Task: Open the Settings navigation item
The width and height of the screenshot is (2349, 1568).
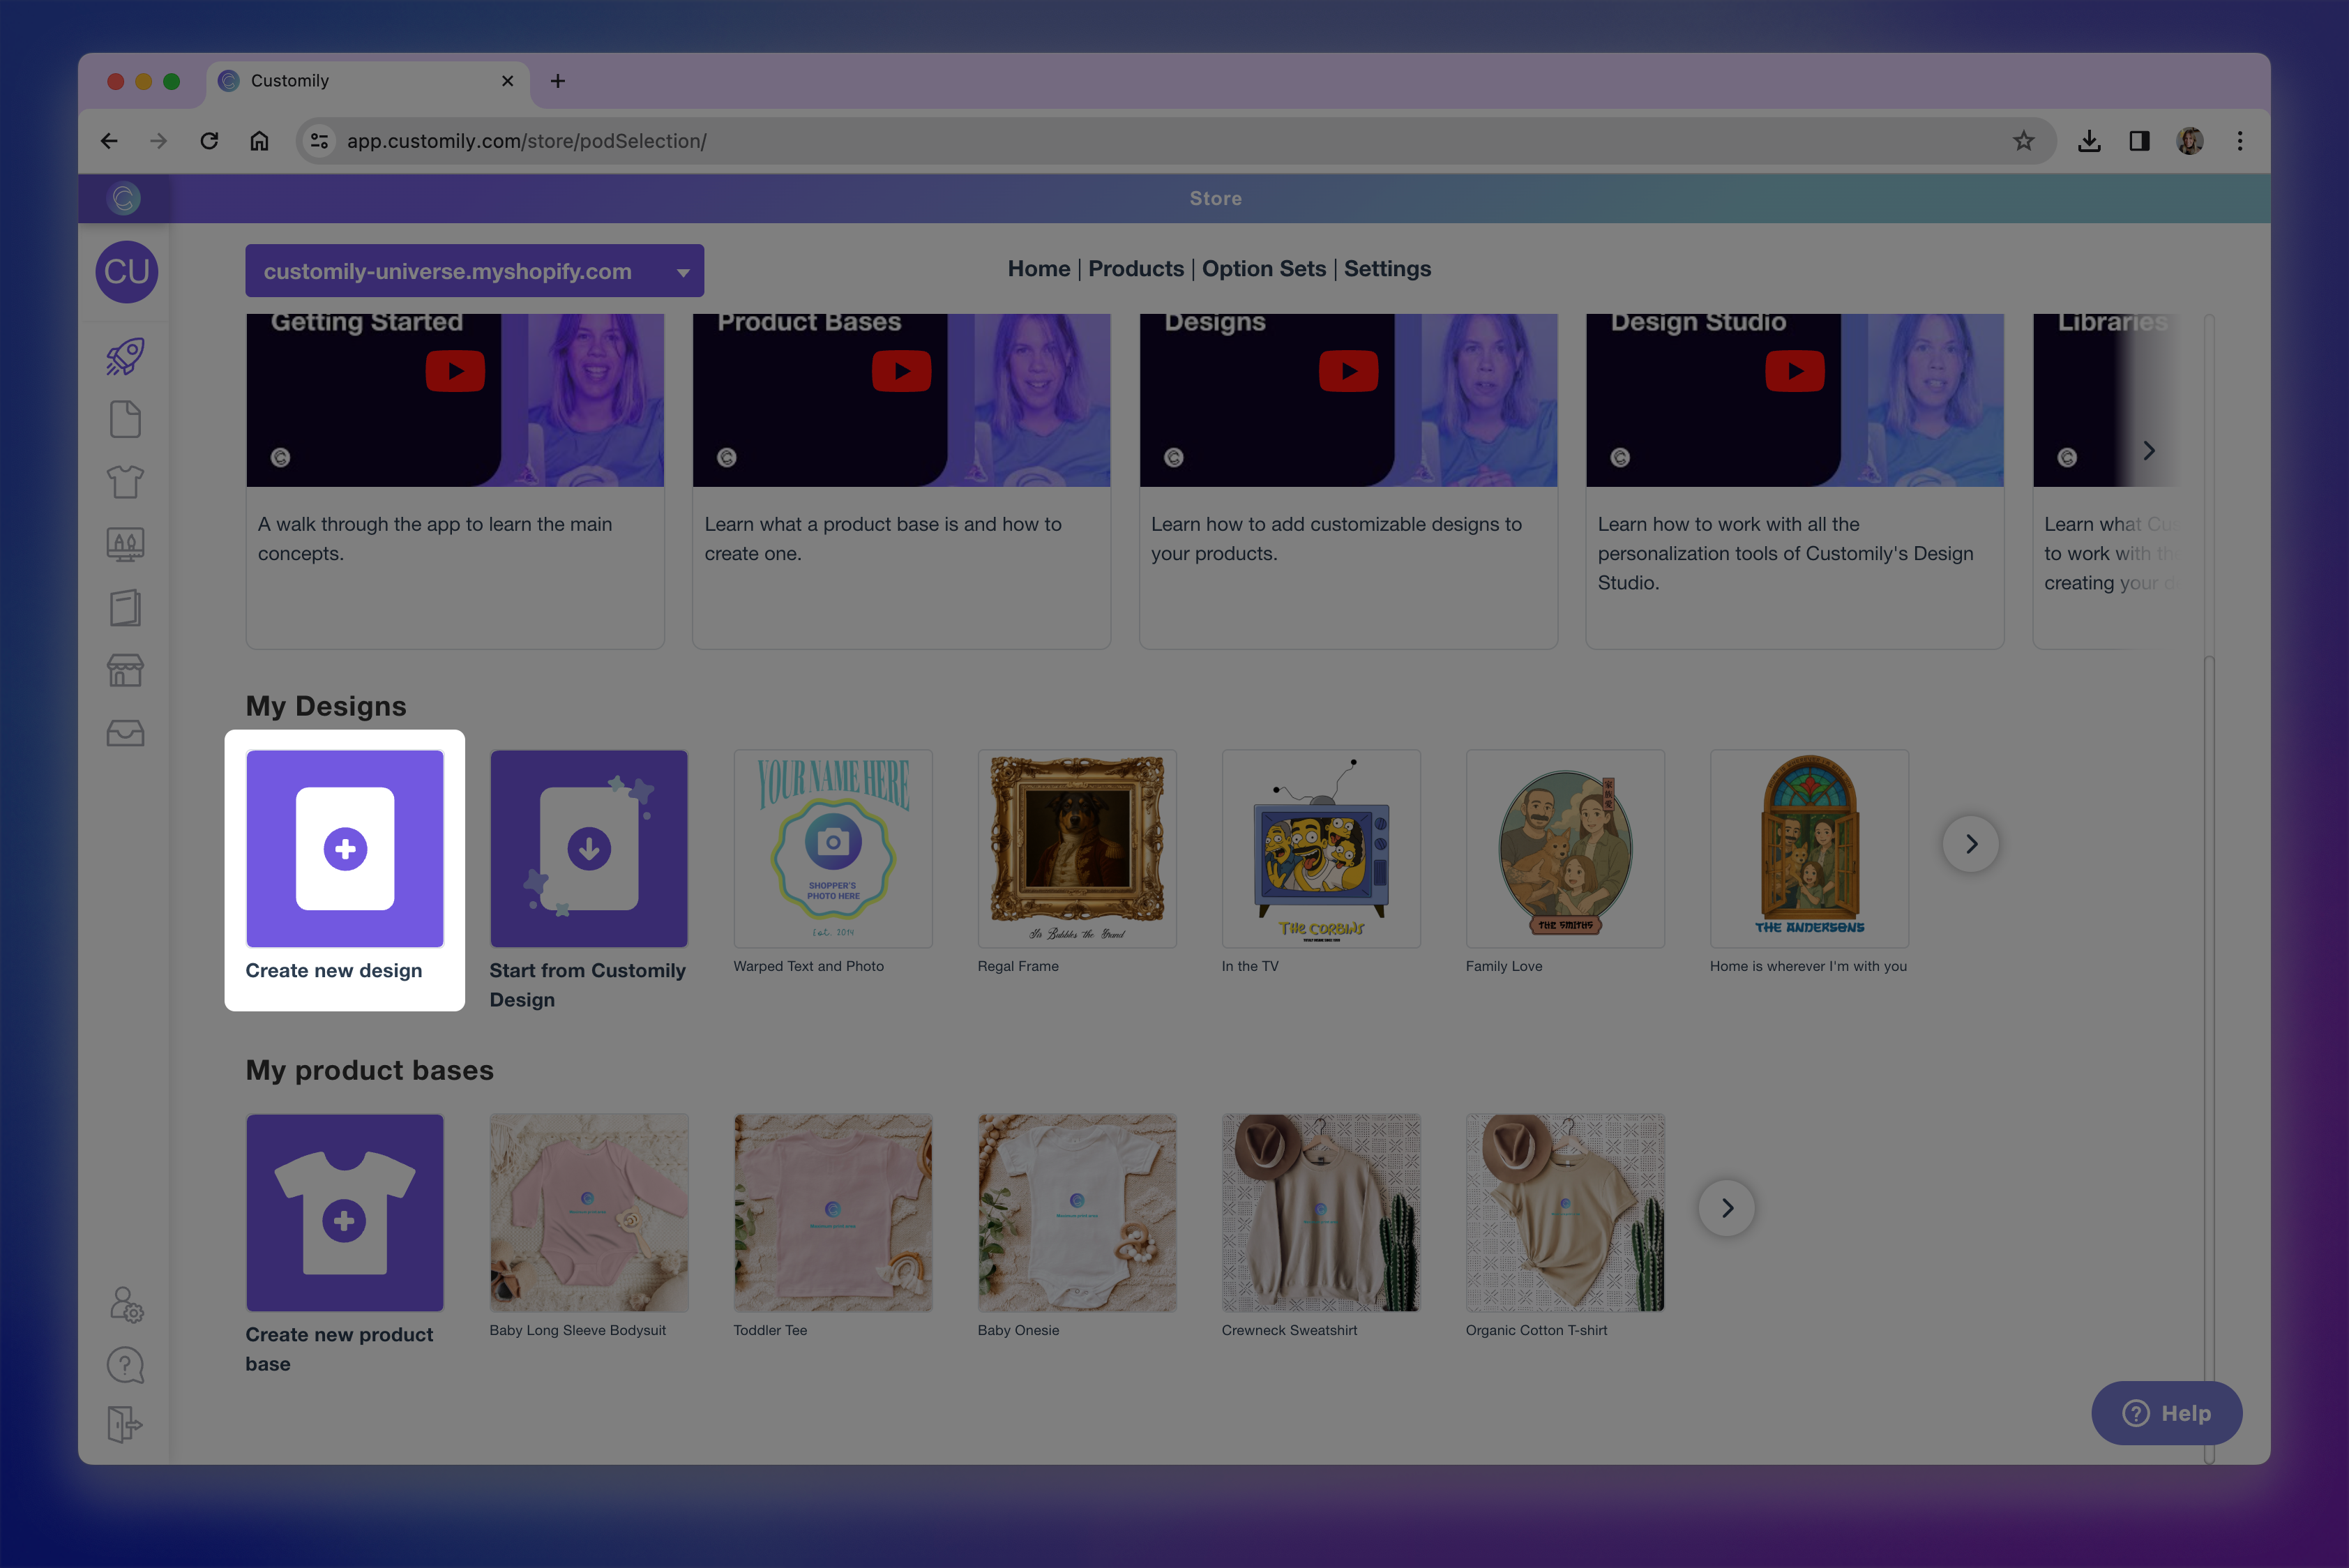Action: [1387, 268]
